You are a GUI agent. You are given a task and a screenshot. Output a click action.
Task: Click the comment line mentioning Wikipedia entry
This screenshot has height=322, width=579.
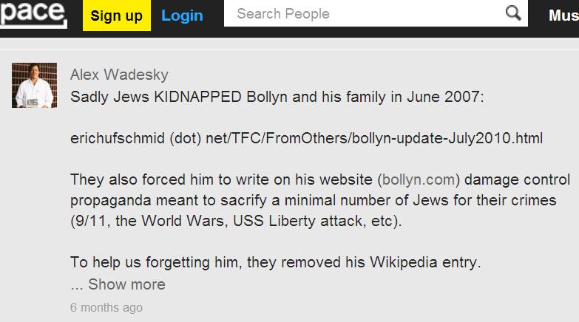click(275, 262)
